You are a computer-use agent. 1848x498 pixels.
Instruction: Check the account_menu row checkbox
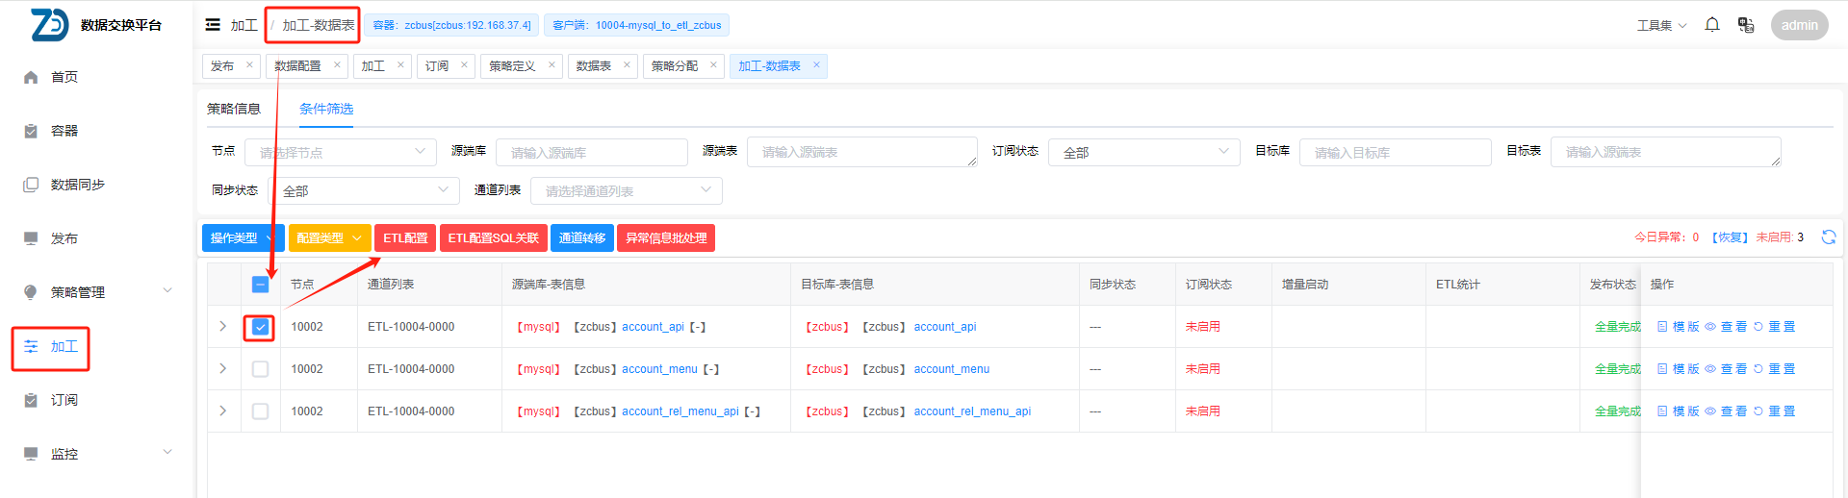tap(260, 369)
